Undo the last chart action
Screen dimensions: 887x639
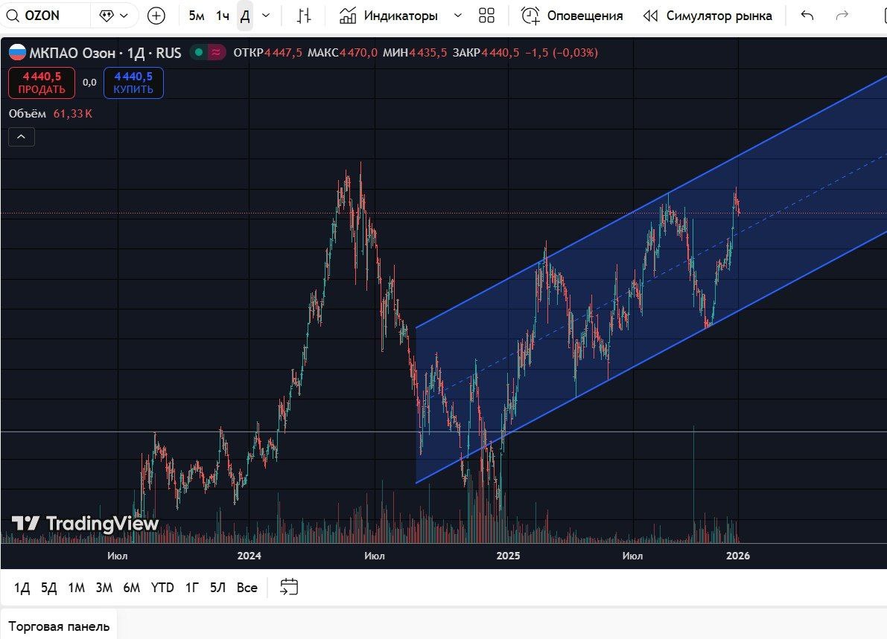click(807, 16)
